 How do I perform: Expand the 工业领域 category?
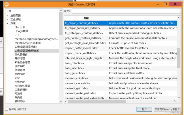coord(7,19)
